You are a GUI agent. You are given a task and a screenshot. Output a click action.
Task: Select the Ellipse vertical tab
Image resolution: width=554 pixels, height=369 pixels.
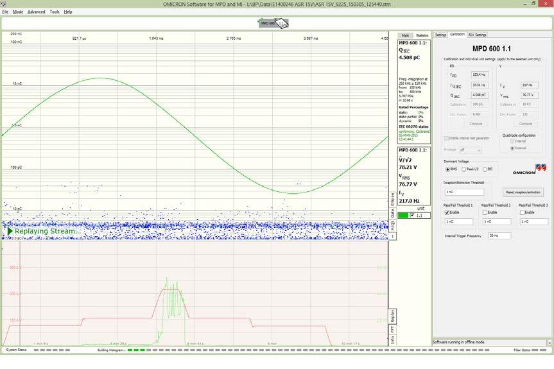point(392,200)
